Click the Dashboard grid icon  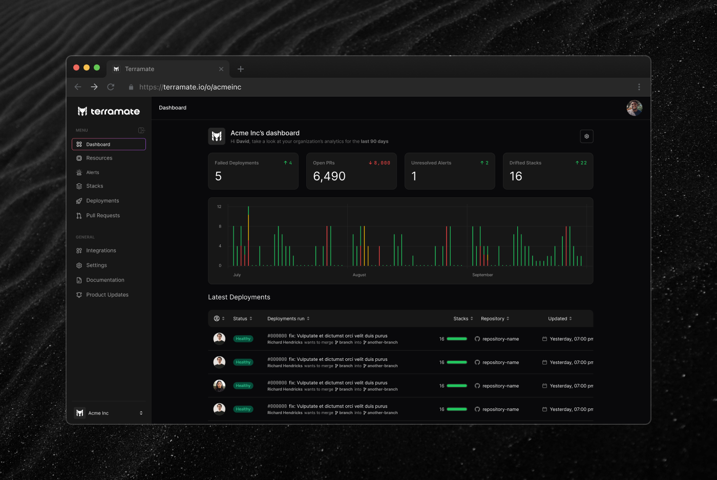point(79,144)
